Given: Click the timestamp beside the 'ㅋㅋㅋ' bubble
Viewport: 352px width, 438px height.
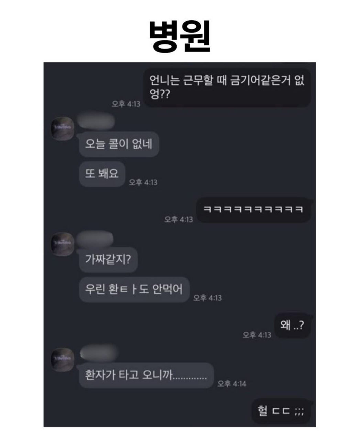Looking at the screenshot, I should point(178,219).
